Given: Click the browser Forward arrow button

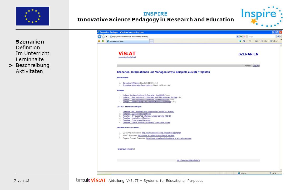Looking at the screenshot, I should 103,37.
